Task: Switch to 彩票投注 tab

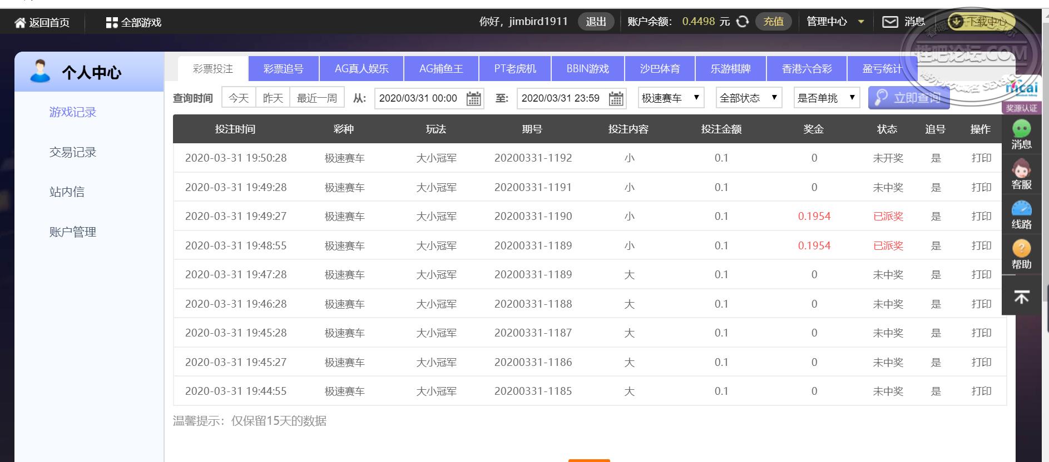Action: 213,69
